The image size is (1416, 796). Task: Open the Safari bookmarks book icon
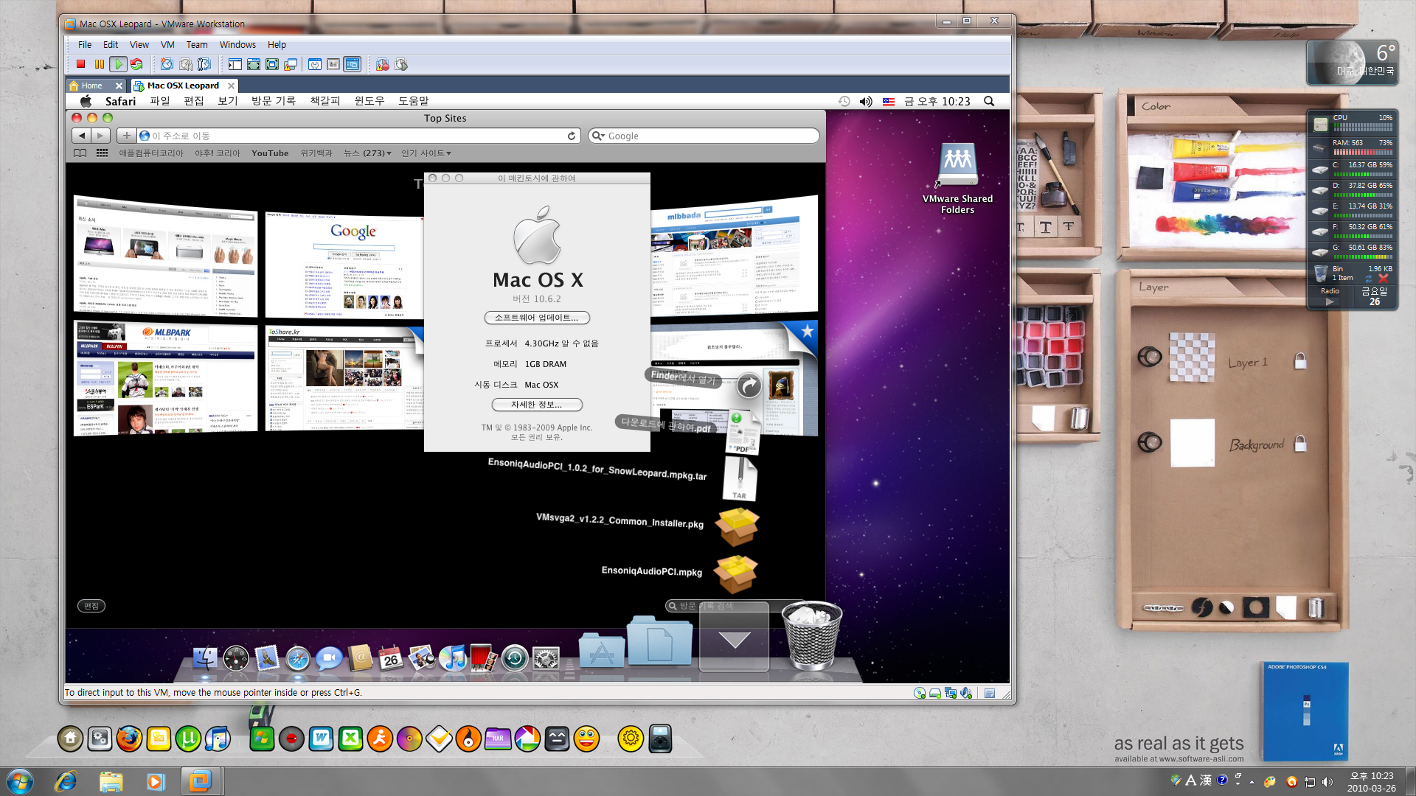pos(80,153)
